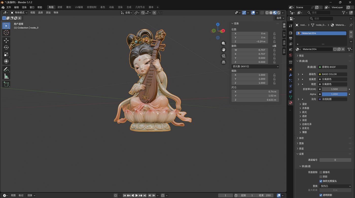The image size is (355, 198).
Task: Switch to the UV编辑 workspace tab
Action: click(79, 7)
